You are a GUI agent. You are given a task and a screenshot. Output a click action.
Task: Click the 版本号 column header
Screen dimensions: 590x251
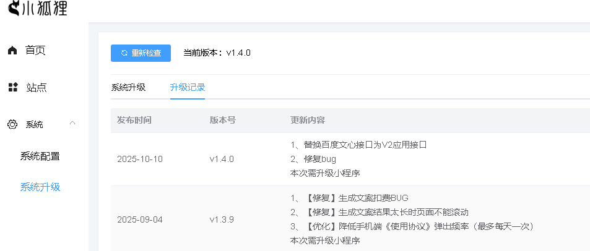tap(222, 120)
